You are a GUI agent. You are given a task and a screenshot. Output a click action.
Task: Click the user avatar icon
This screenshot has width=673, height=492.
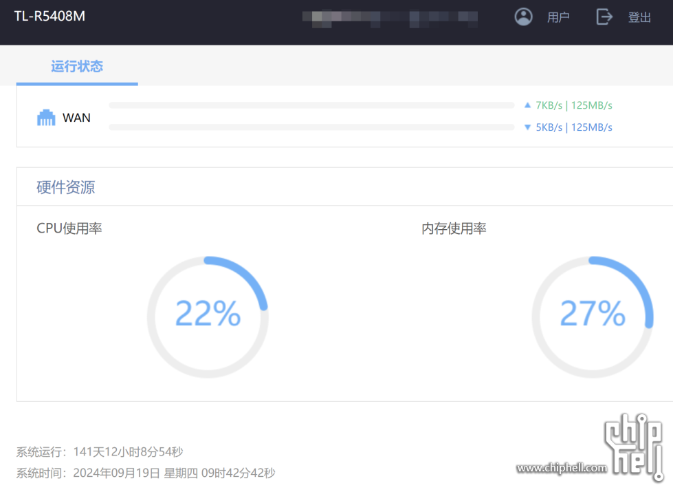(x=523, y=17)
